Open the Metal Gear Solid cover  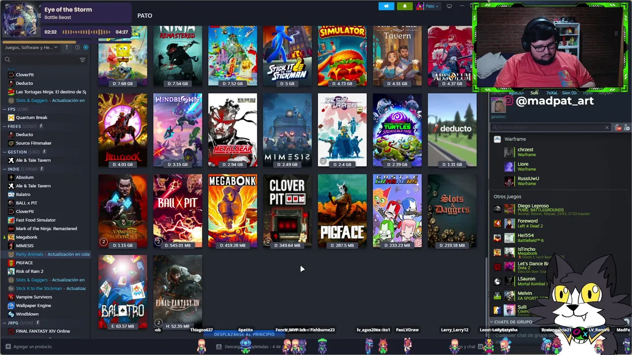[x=233, y=130]
